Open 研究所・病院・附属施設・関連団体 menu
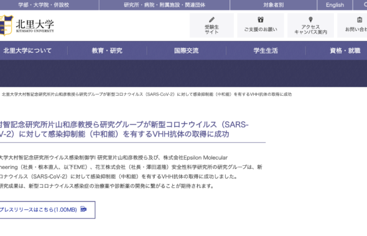 (x=165, y=5)
